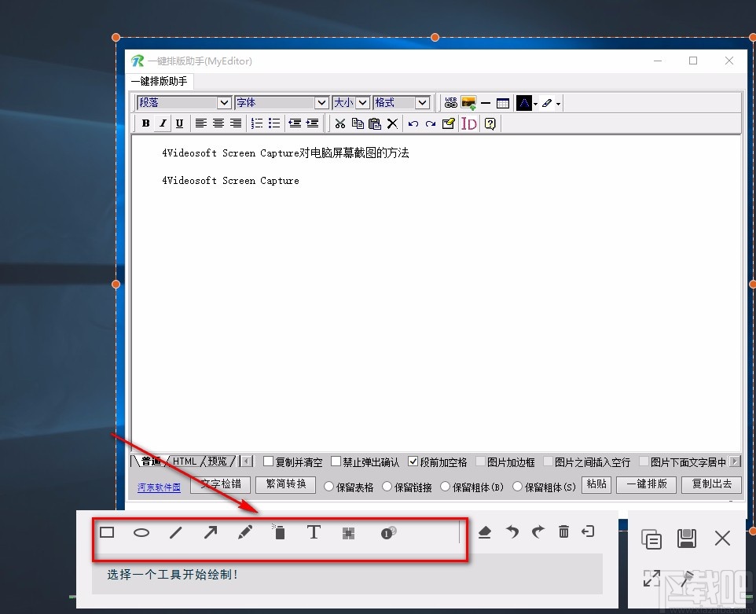The width and height of the screenshot is (756, 614).
Task: Select 保留链接 radio button
Action: (387, 487)
